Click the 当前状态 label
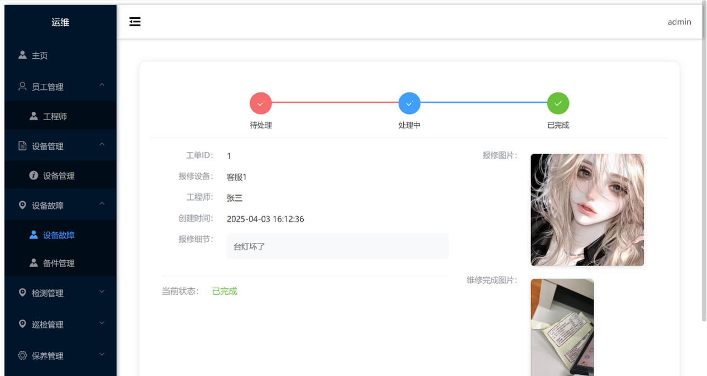This screenshot has height=376, width=707. point(180,291)
